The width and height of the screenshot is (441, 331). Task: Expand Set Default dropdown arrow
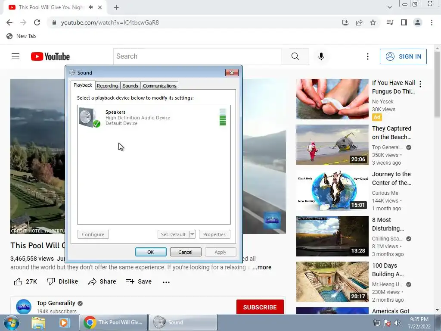[x=192, y=234]
